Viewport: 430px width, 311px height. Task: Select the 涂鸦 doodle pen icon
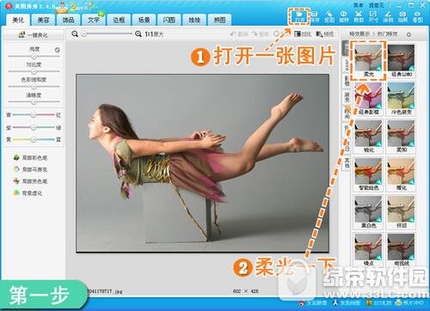(x=388, y=16)
